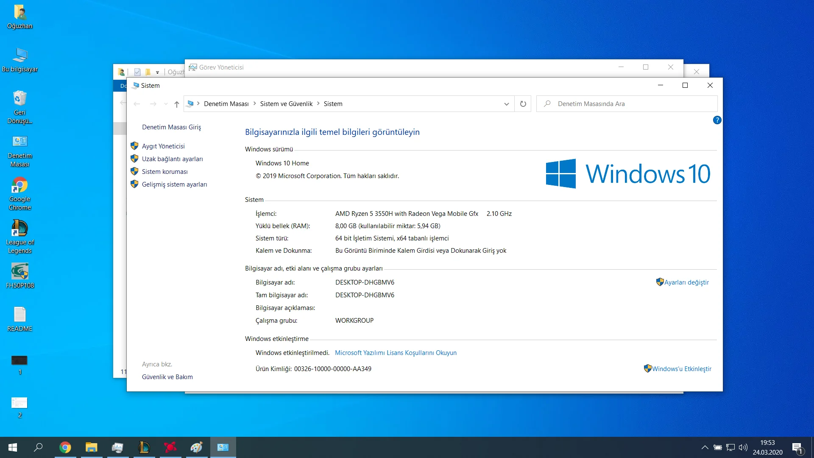Show hidden system tray icons

[x=705, y=447]
